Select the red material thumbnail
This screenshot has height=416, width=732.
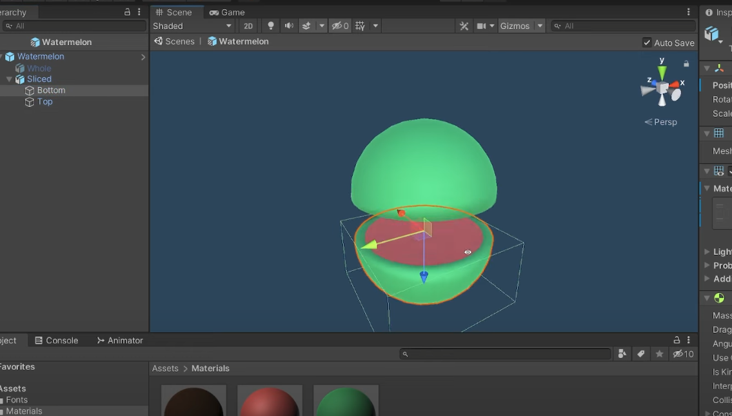point(270,401)
